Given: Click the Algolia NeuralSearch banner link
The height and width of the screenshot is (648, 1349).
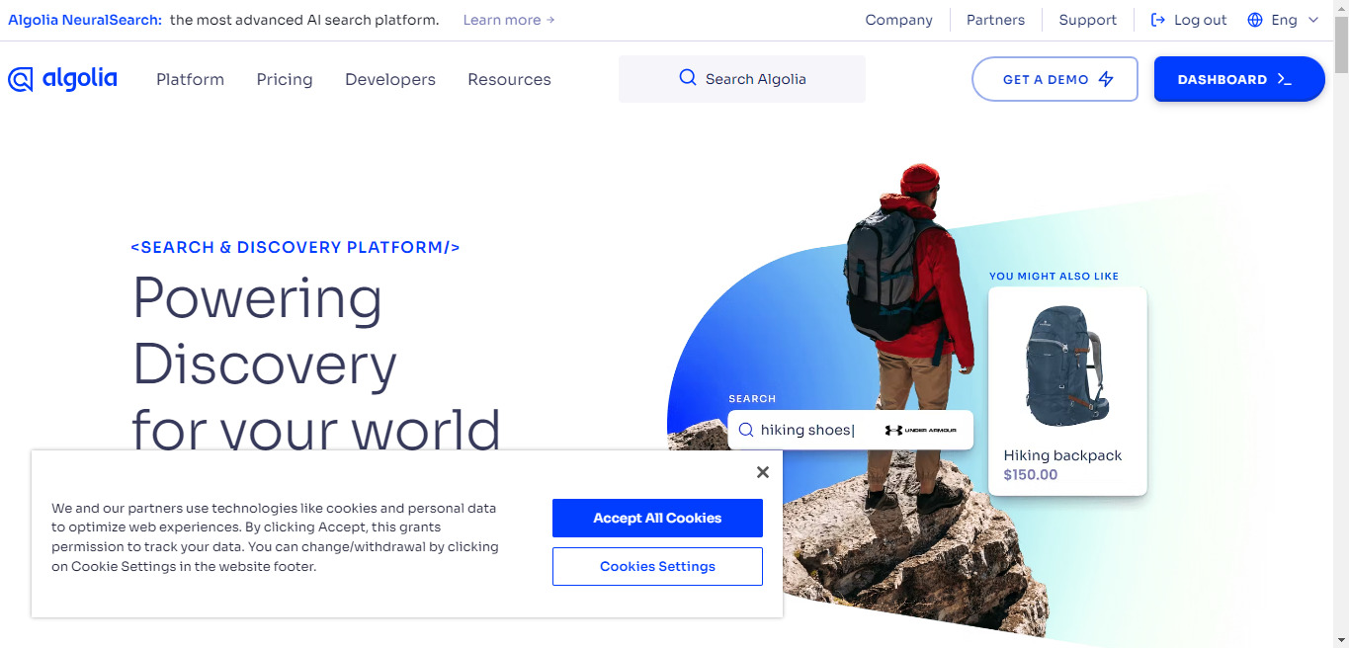Looking at the screenshot, I should (85, 20).
